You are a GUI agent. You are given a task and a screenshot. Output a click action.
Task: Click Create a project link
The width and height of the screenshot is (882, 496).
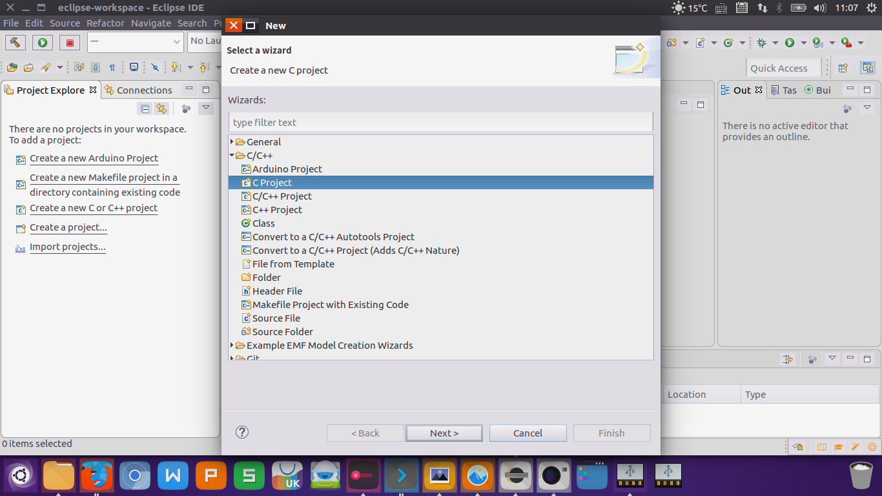pos(68,227)
